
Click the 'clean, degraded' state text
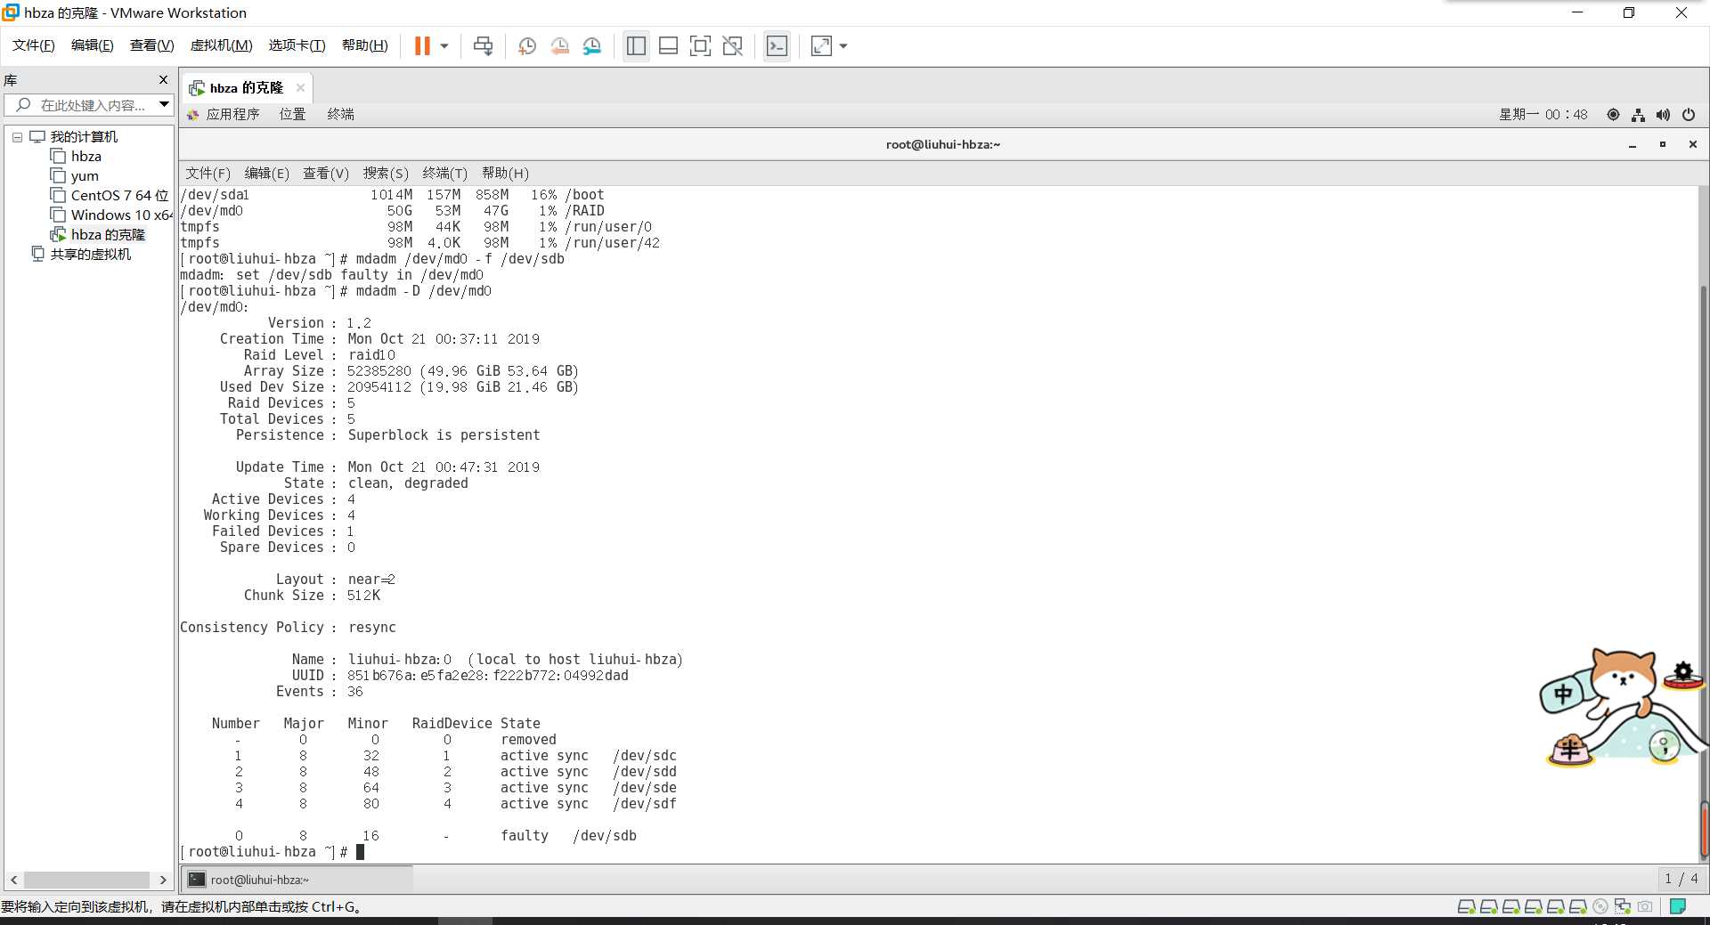click(408, 483)
